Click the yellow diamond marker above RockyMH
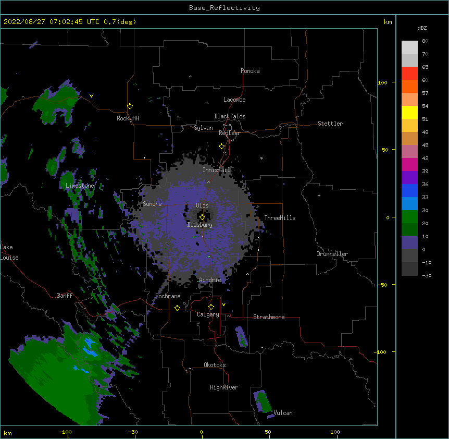The width and height of the screenshot is (449, 439). coord(130,106)
